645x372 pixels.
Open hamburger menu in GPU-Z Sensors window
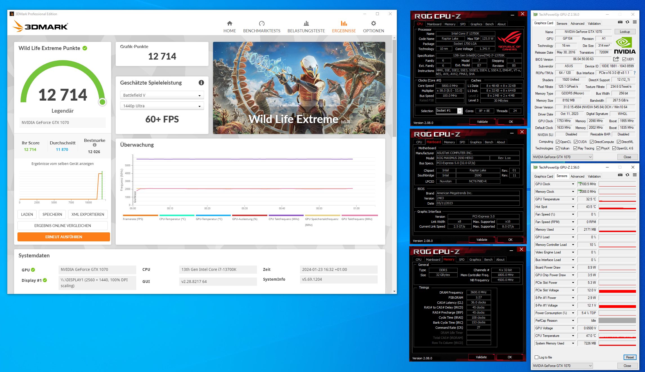tap(635, 175)
